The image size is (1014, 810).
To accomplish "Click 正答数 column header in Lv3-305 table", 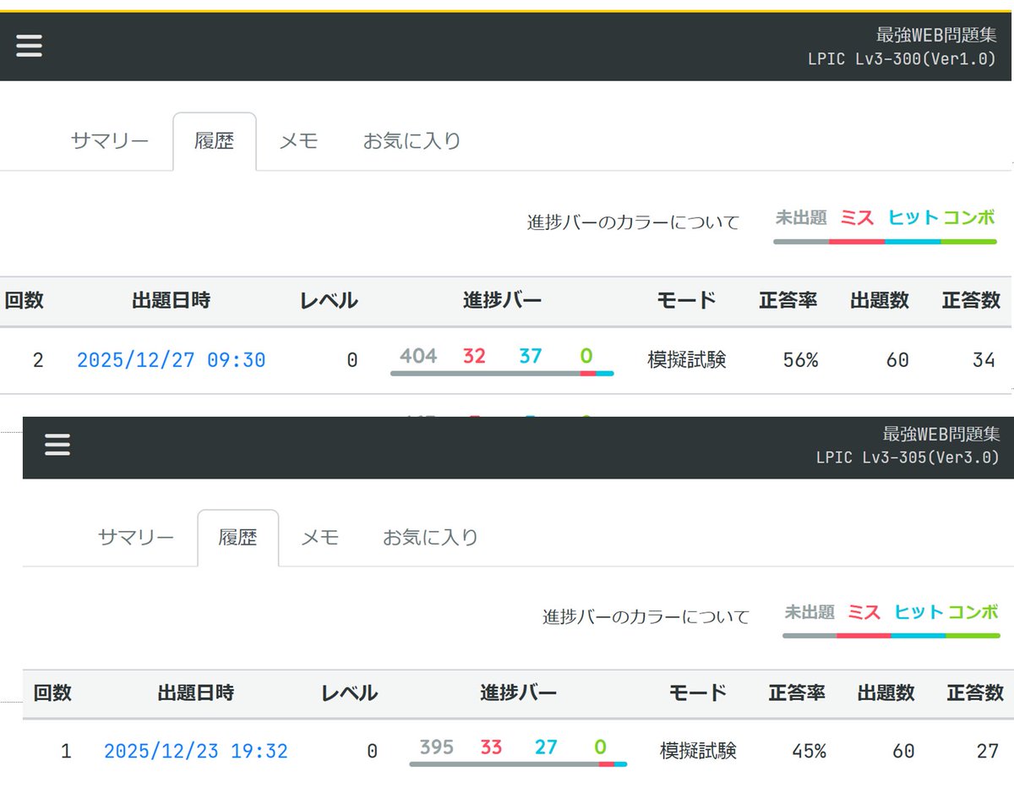I will (x=975, y=693).
